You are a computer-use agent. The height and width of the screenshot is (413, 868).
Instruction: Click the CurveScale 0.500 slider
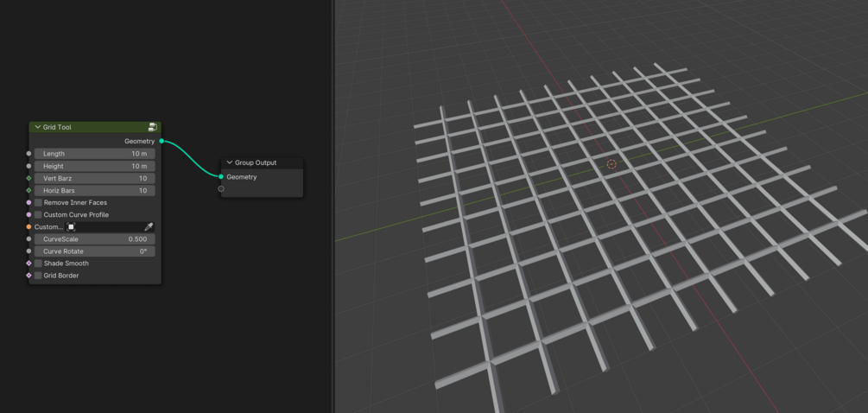[x=95, y=239]
